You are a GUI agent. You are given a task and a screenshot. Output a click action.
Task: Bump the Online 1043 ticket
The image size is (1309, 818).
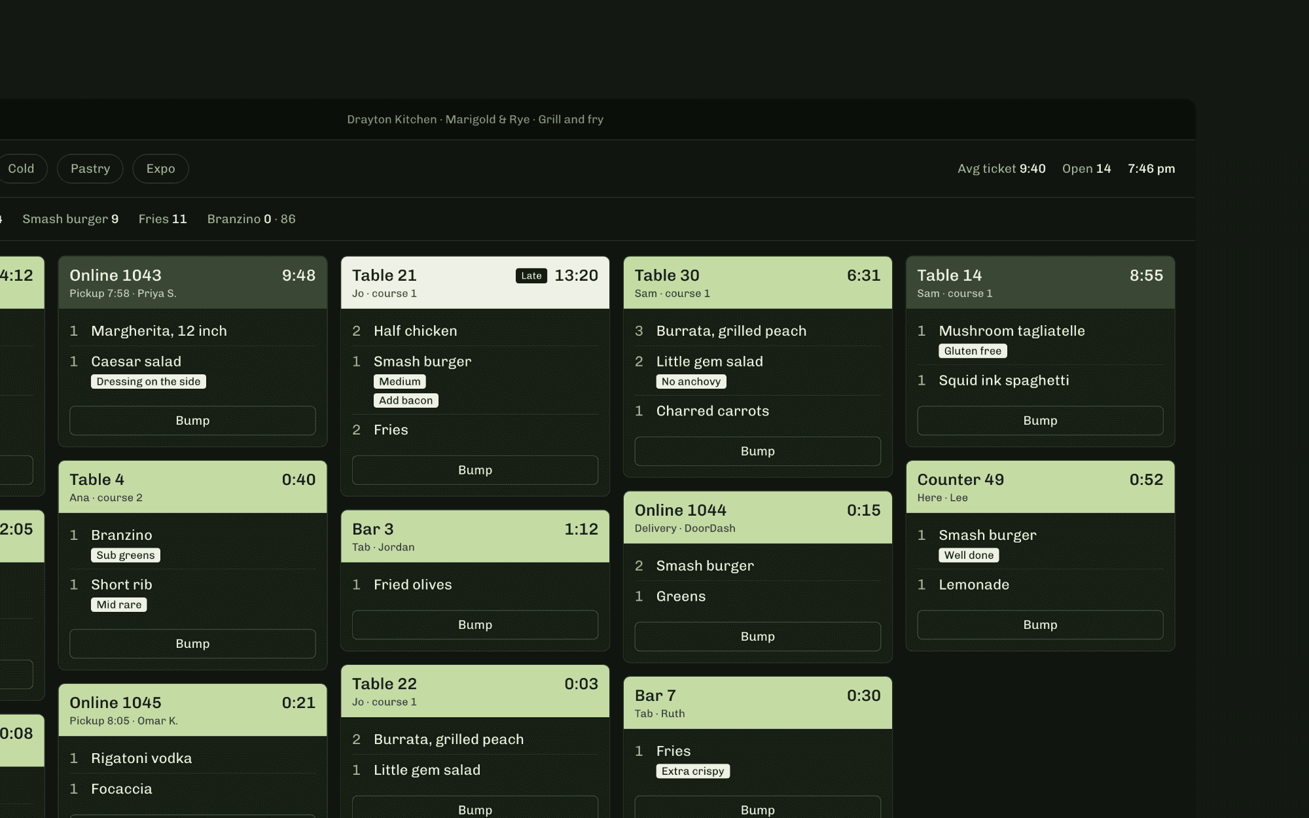(192, 421)
